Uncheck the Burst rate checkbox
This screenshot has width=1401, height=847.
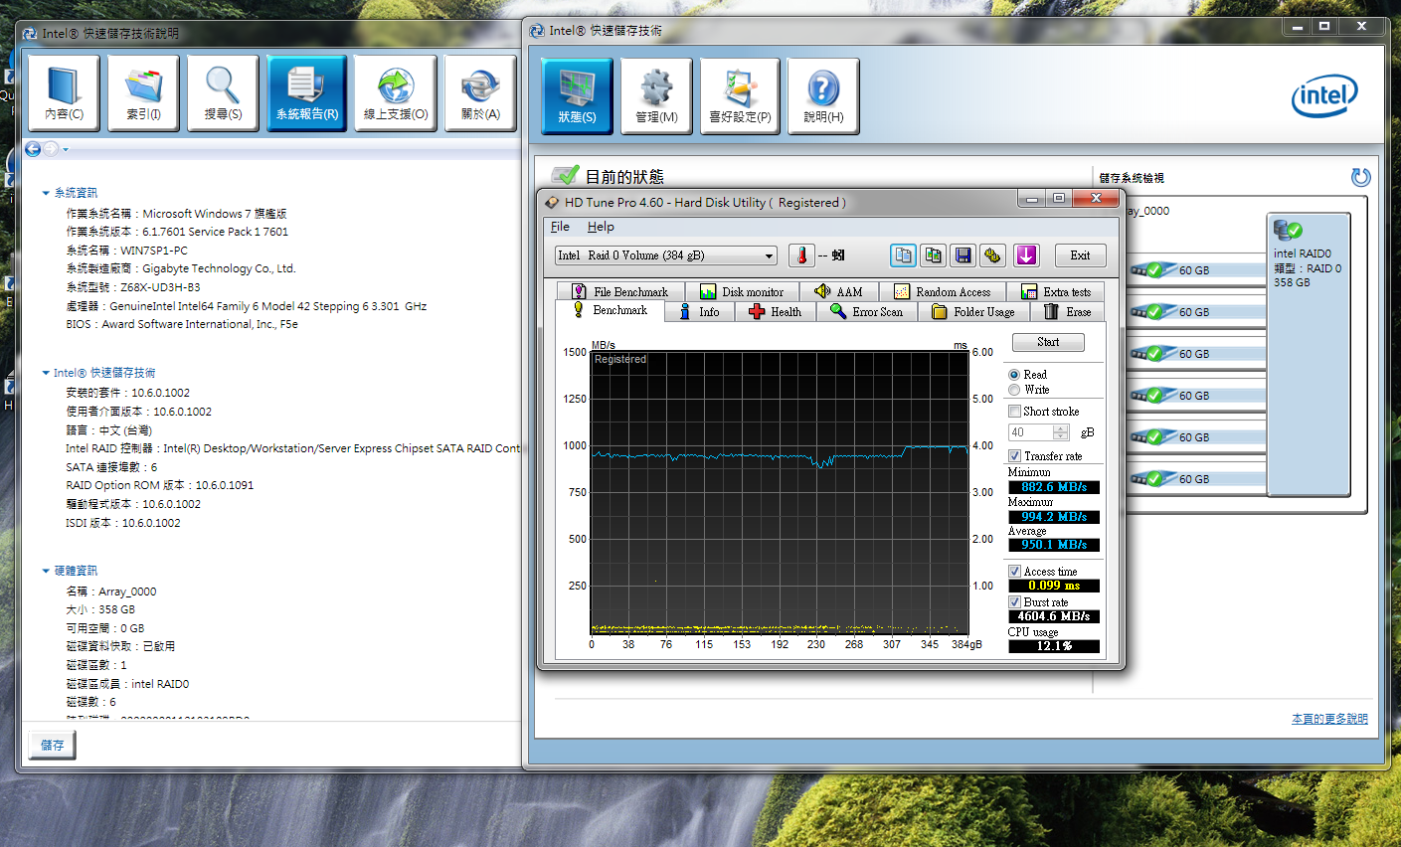[x=1015, y=602]
